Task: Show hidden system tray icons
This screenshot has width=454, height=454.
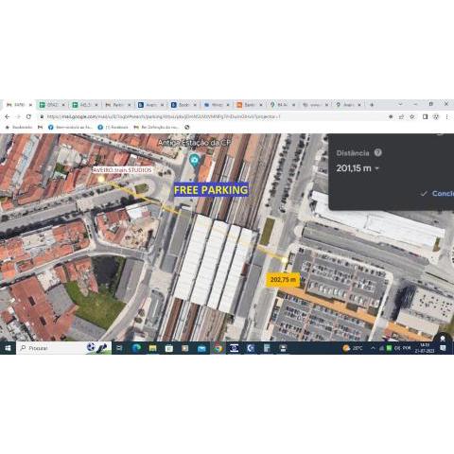Action: (x=373, y=348)
